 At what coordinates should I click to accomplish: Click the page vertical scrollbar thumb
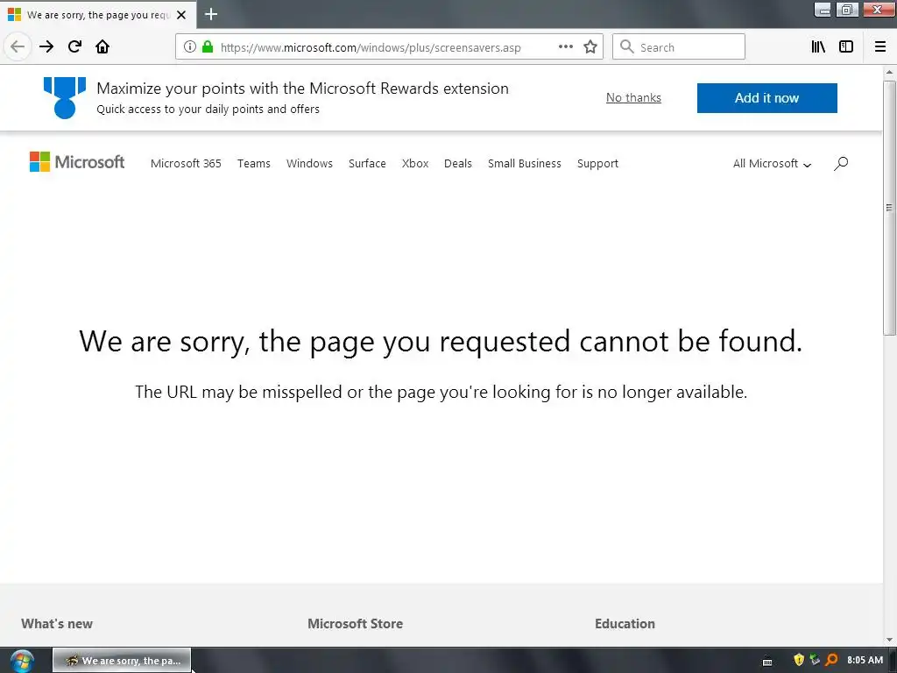click(889, 208)
